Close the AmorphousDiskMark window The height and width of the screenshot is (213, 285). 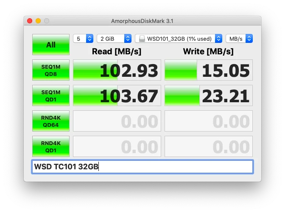tap(30, 21)
